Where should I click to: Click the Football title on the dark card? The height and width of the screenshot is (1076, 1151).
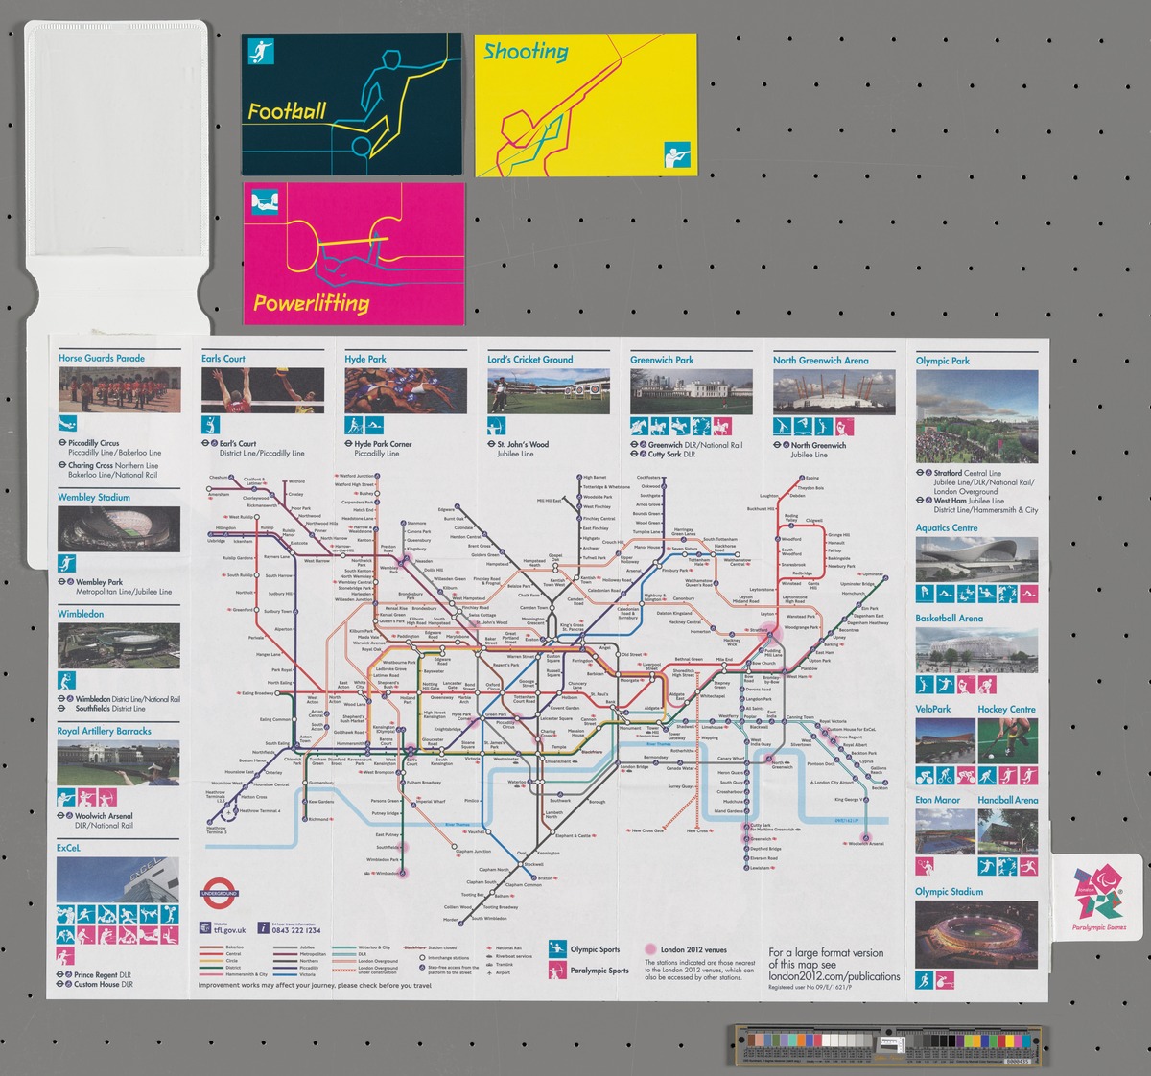pos(288,111)
